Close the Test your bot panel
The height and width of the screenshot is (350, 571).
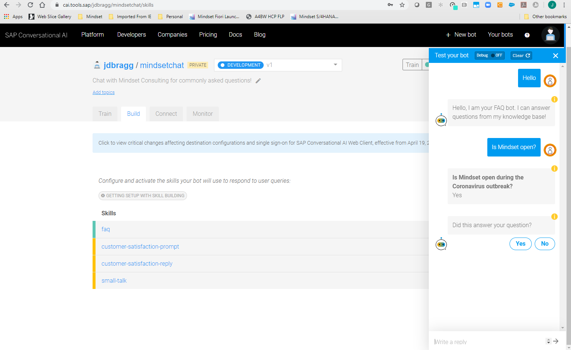pos(555,55)
